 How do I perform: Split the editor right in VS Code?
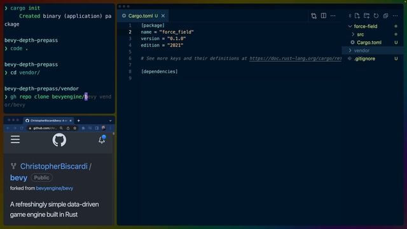pos(324,16)
